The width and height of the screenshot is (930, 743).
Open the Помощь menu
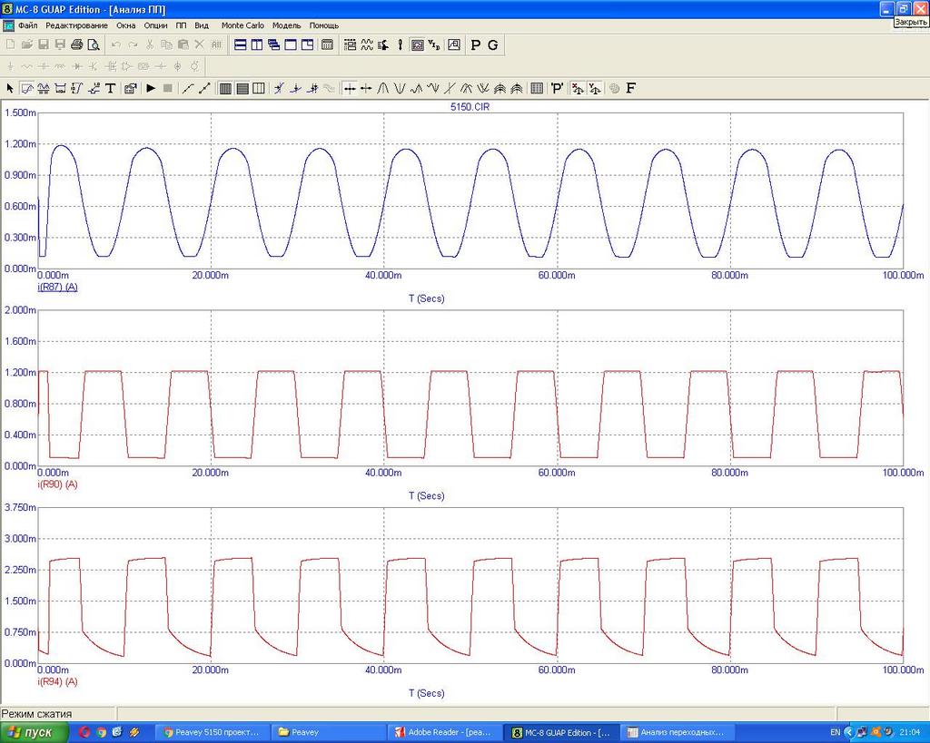point(324,25)
